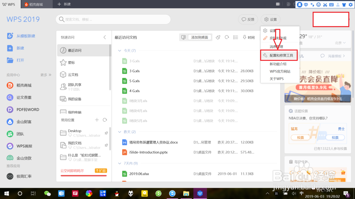Open 论文查重 app
The width and height of the screenshot is (355, 199).
click(19, 97)
